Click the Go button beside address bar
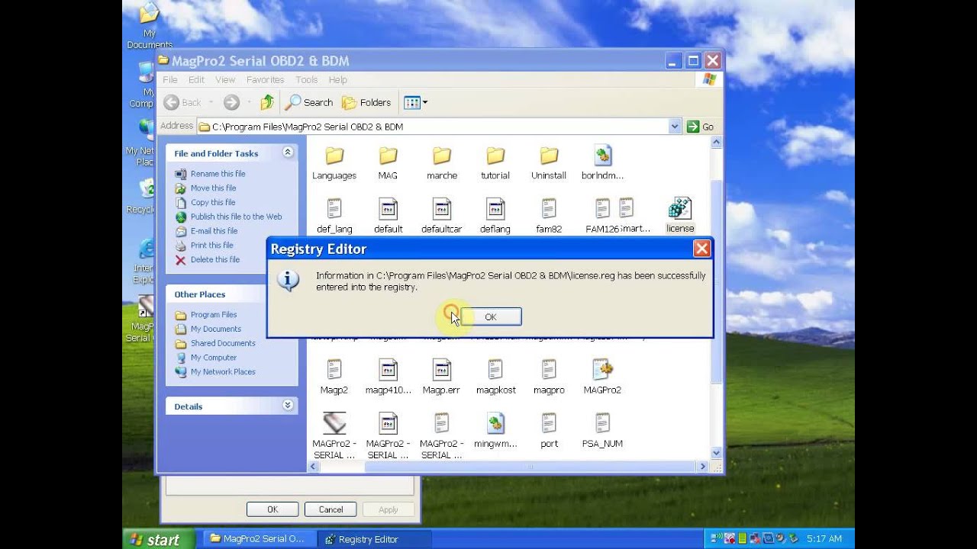 701,127
